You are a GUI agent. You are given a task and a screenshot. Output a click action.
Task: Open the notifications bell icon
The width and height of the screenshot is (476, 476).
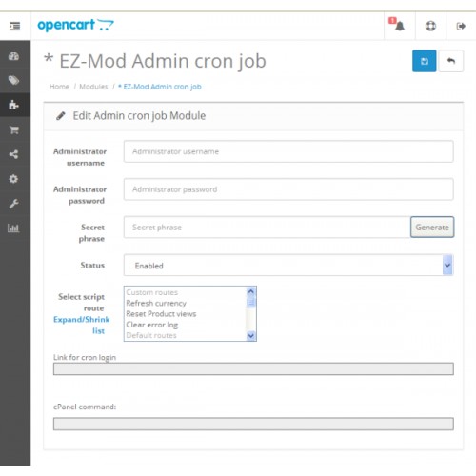[397, 25]
